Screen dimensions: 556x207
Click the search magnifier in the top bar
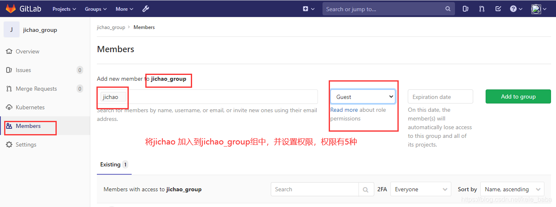pos(448,9)
